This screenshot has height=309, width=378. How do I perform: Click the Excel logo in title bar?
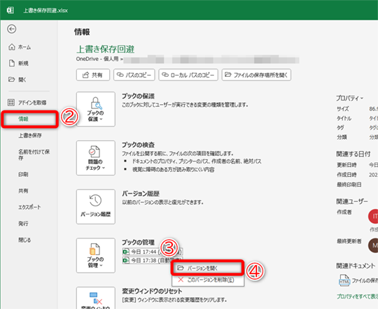coord(10,10)
